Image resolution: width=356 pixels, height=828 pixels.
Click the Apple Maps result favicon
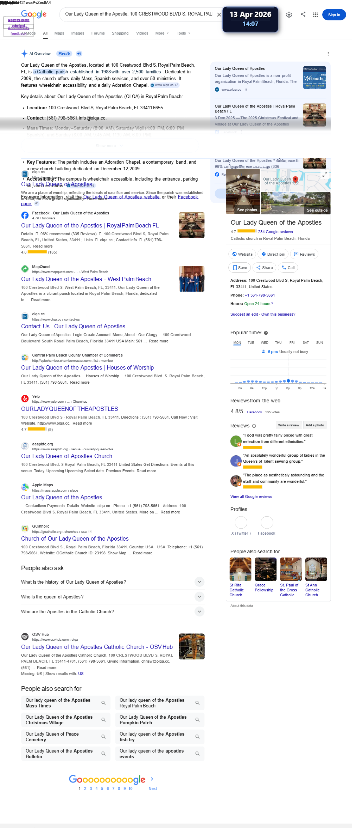25,487
